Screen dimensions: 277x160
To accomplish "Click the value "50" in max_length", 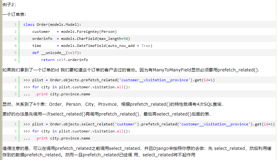I will [125, 39].
